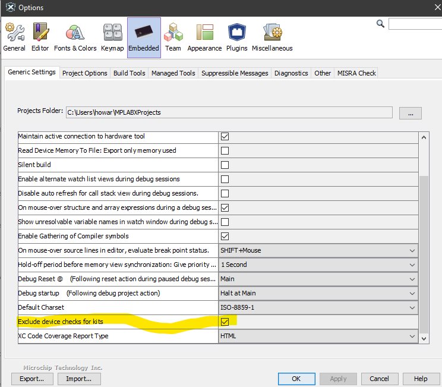
Task: Browse for Projects Folder with ... button
Action: [x=410, y=112]
